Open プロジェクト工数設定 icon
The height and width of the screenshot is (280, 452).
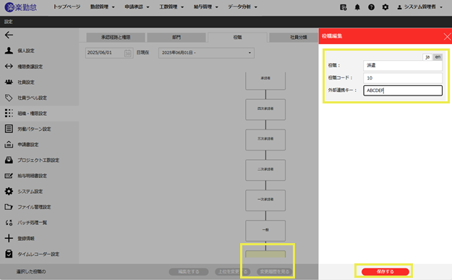coord(9,160)
